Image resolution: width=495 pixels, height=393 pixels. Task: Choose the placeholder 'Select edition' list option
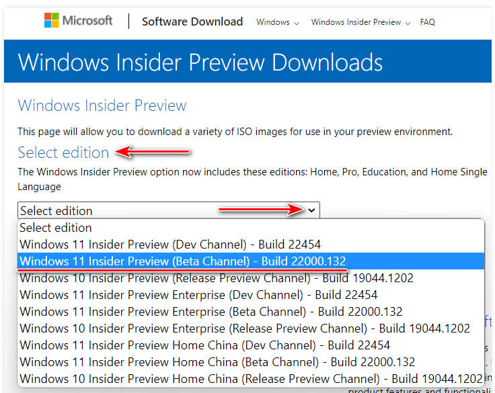[251, 228]
